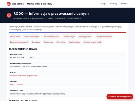
Task: Open the Kontakt menu item
Action: pos(124,4)
